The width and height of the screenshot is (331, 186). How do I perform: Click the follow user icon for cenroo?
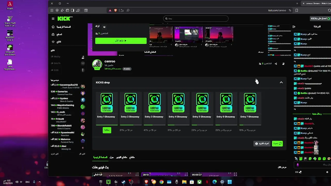pos(283,64)
